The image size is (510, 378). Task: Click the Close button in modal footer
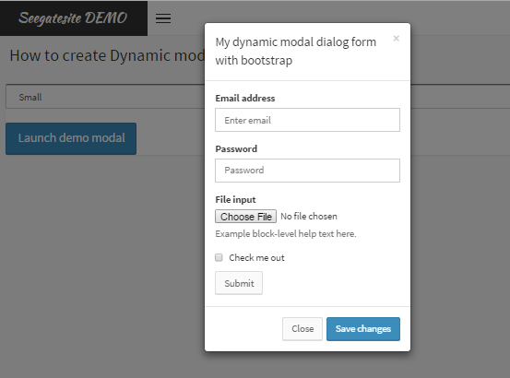coord(302,328)
